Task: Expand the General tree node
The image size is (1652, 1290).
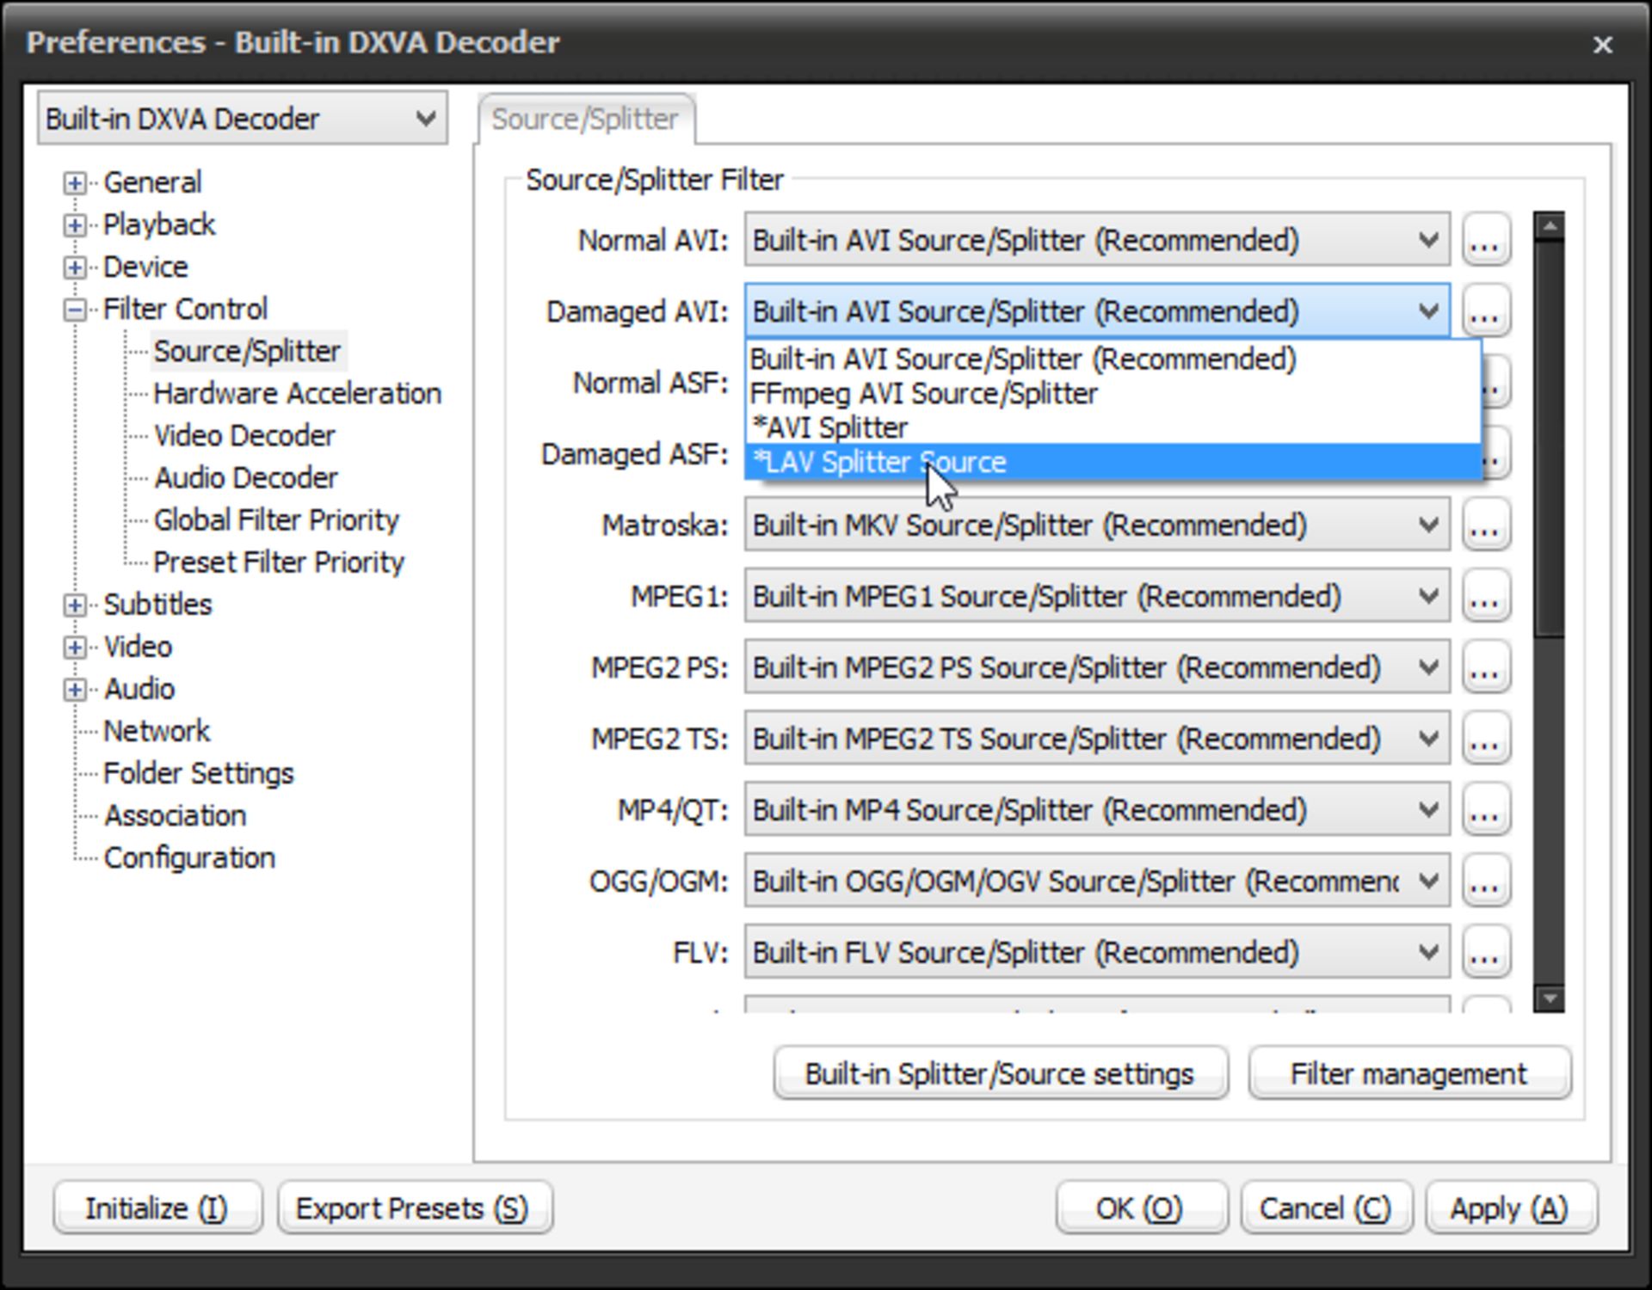Action: [75, 183]
